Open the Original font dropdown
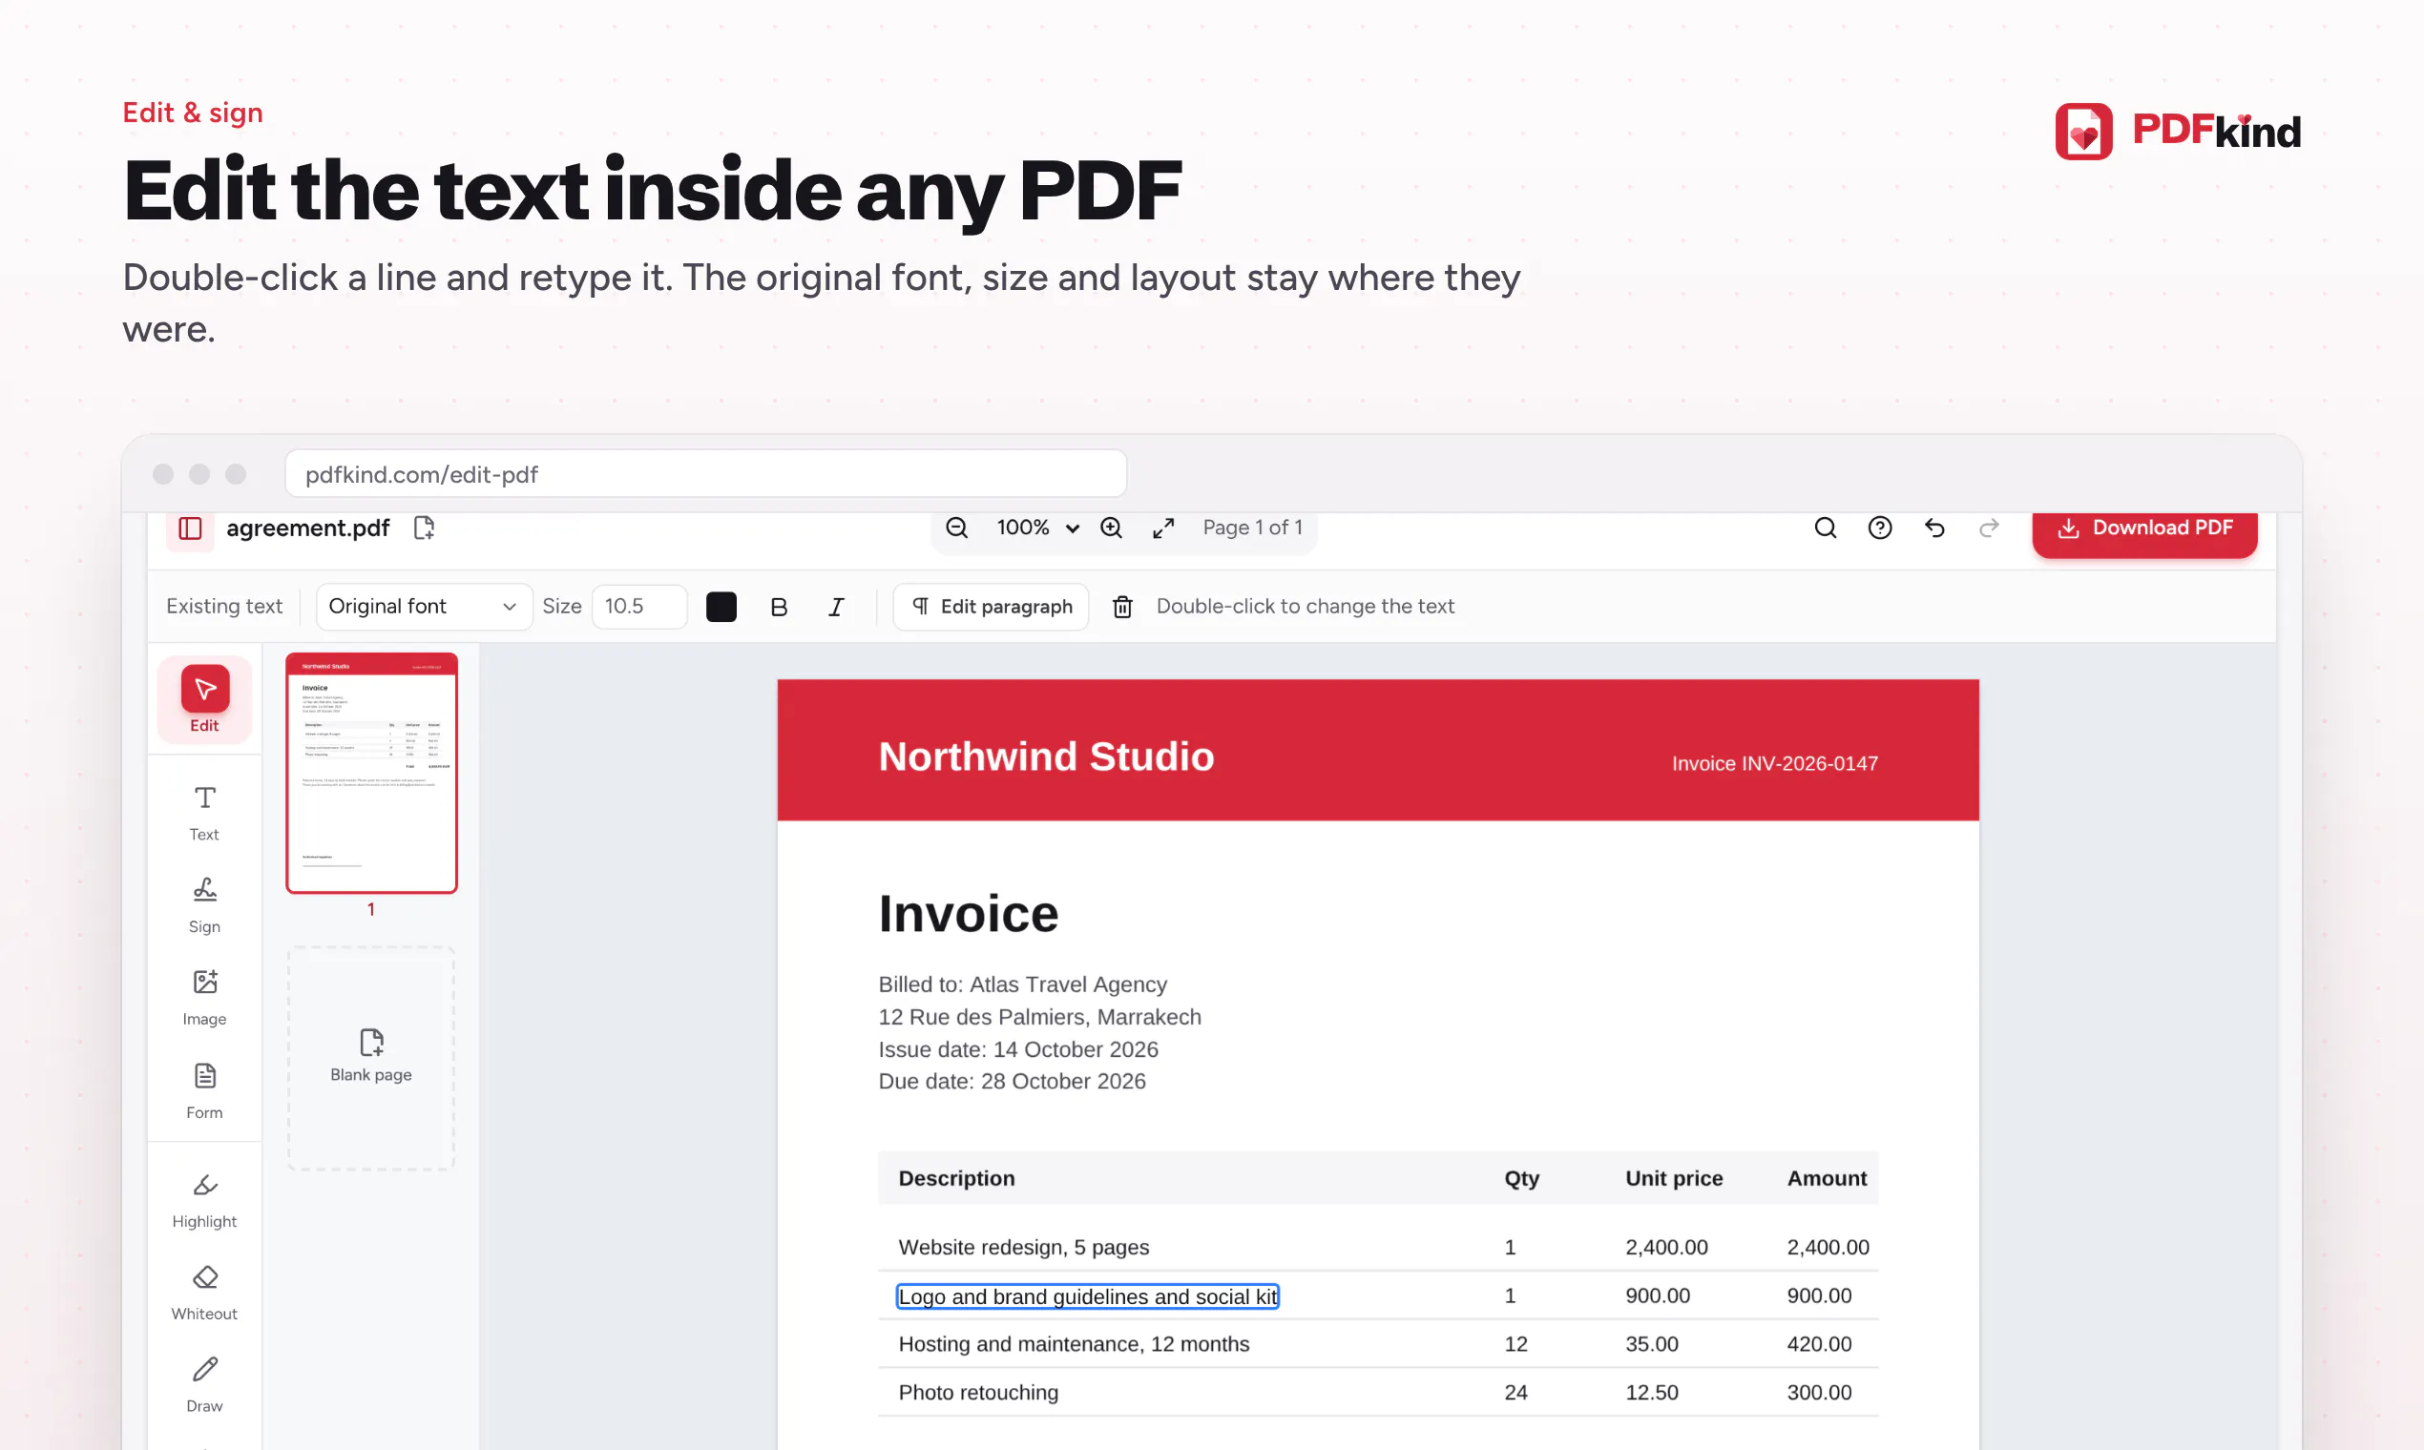 [423, 607]
